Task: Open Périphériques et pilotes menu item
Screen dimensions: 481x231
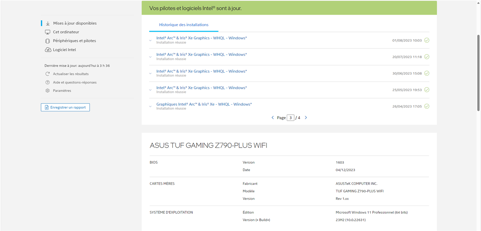Action: click(x=74, y=41)
